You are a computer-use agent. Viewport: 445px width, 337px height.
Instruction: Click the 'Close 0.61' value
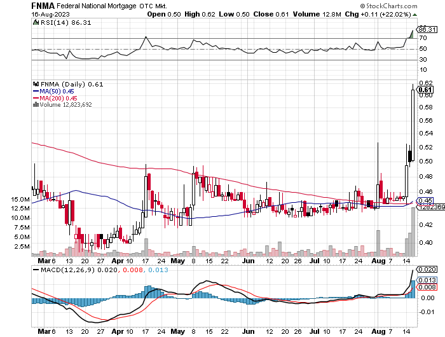[x=271, y=14]
